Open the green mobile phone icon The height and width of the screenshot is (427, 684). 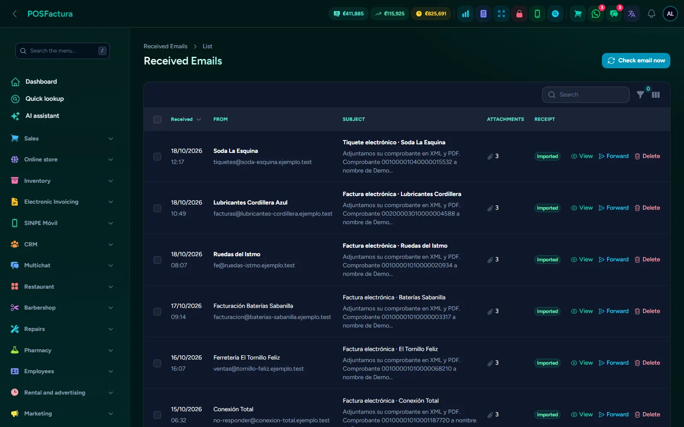(537, 14)
